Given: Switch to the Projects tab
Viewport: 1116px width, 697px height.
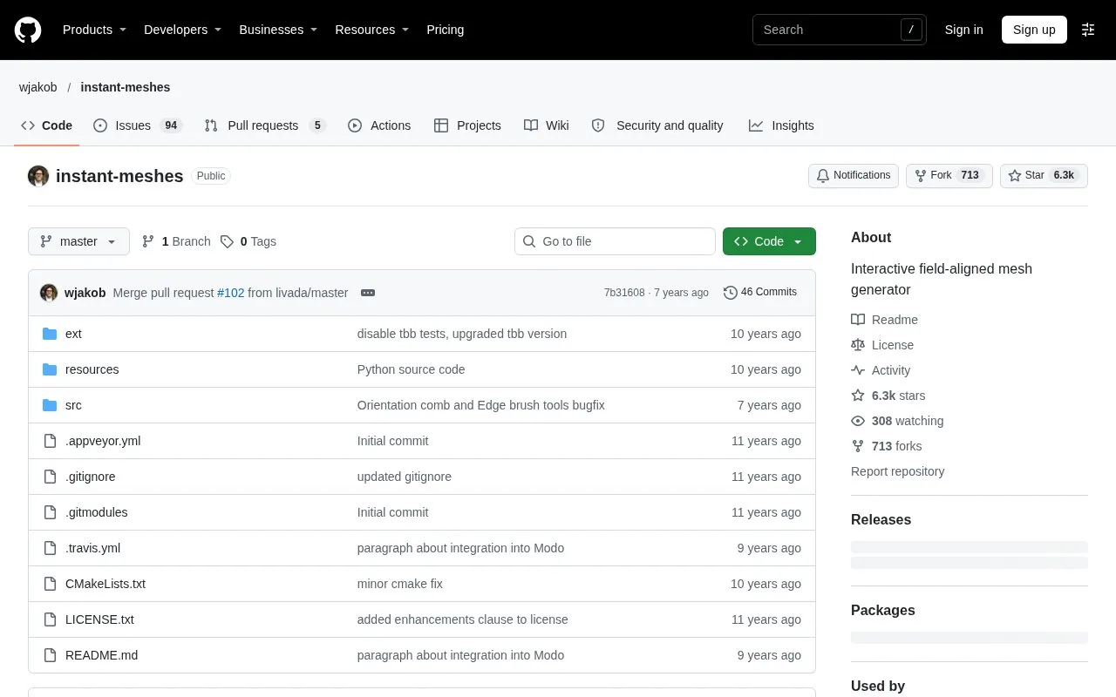Looking at the screenshot, I should pos(468,125).
